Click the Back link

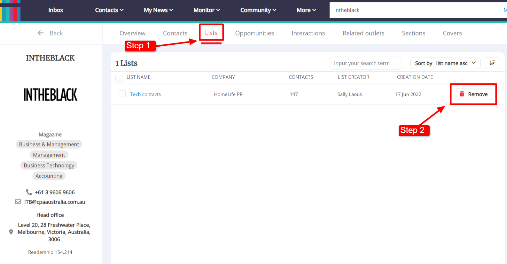click(56, 33)
